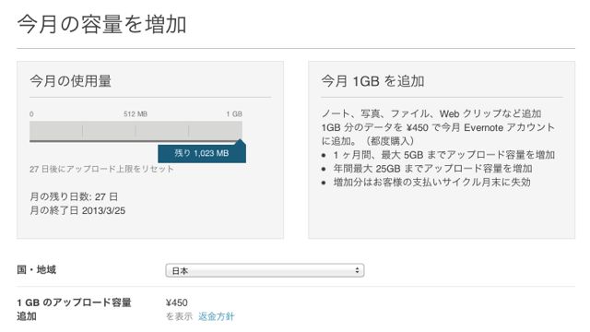The width and height of the screenshot is (590, 332).
Task: Click the blue 残り 1,023 MB indicator
Action: click(x=202, y=153)
